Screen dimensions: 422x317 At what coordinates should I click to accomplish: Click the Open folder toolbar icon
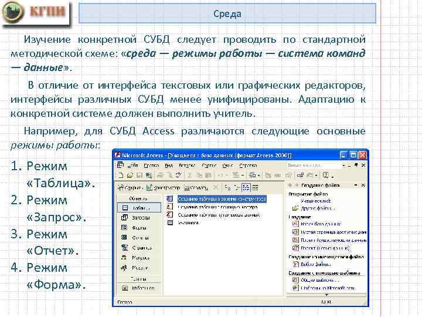click(130, 175)
